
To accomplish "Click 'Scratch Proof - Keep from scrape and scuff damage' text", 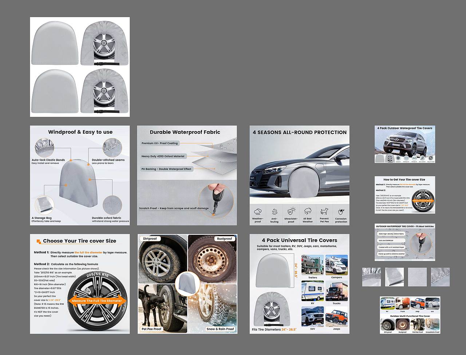I will click(x=174, y=208).
